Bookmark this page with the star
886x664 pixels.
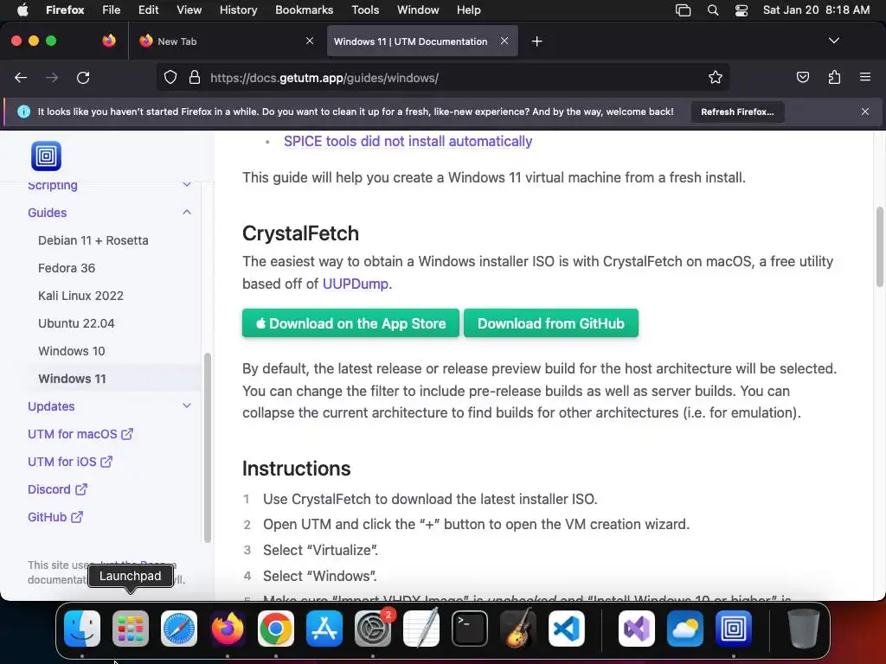point(716,77)
